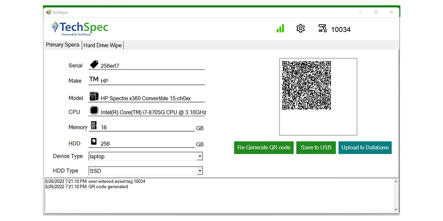This screenshot has width=443, height=221.
Task: Click the 'Memory' label
Action: coord(78,127)
